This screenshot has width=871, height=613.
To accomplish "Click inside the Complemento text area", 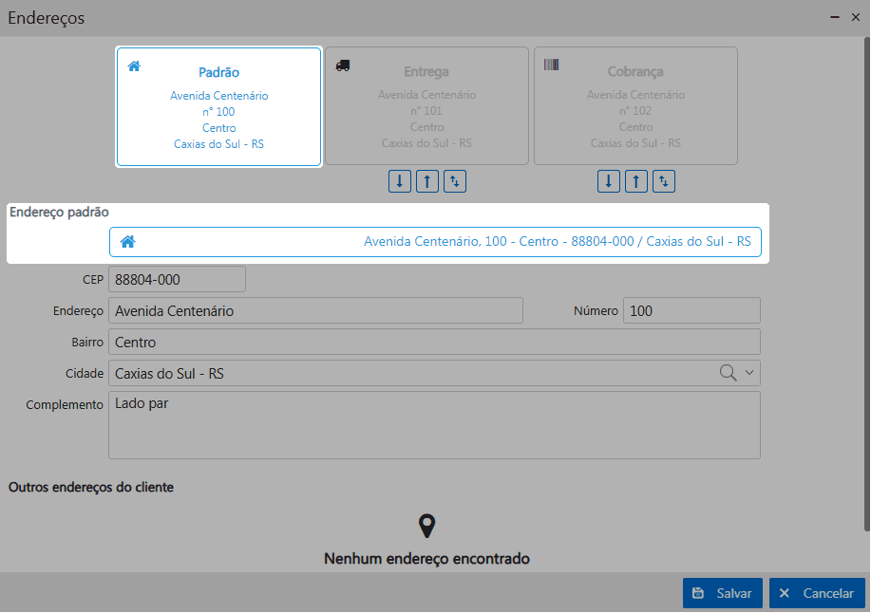I will point(434,425).
